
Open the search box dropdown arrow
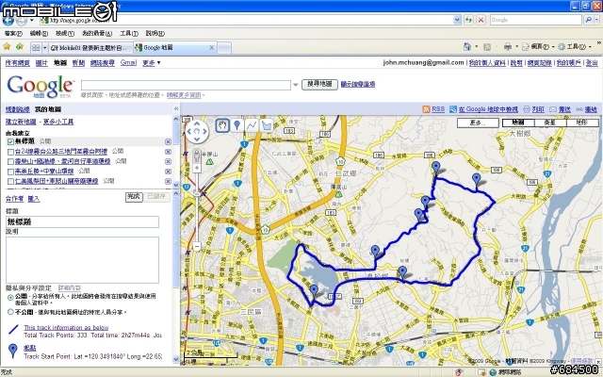coord(295,85)
